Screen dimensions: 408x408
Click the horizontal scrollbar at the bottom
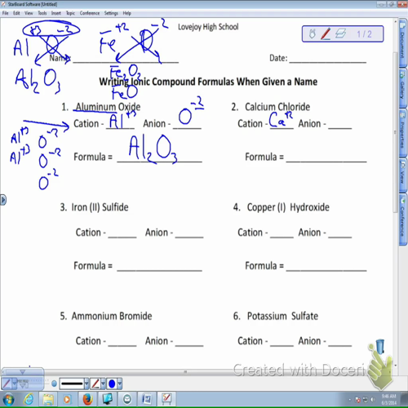185,371
